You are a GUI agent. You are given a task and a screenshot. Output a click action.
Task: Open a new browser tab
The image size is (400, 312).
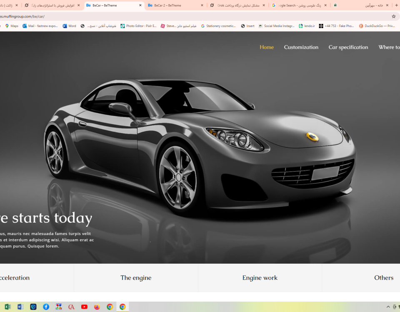(396, 5)
